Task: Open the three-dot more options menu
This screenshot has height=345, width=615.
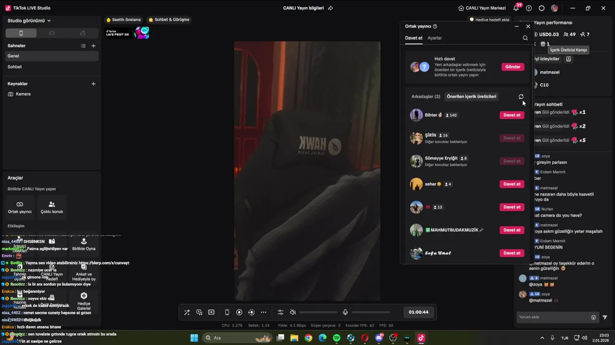Action: (263, 312)
